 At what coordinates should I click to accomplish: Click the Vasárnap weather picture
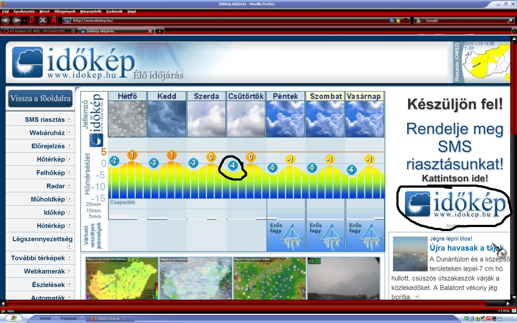pyautogui.click(x=364, y=119)
